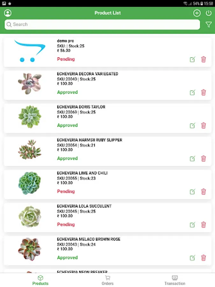Viewport: 215px width, 287px height.
Task: Edit Echeveria Harmsii Ruby Slipper
Action: point(192,158)
